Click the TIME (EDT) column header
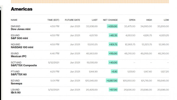177x100 pixels. (x=53, y=20)
